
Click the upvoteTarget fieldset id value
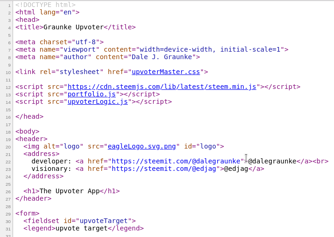click(104, 221)
